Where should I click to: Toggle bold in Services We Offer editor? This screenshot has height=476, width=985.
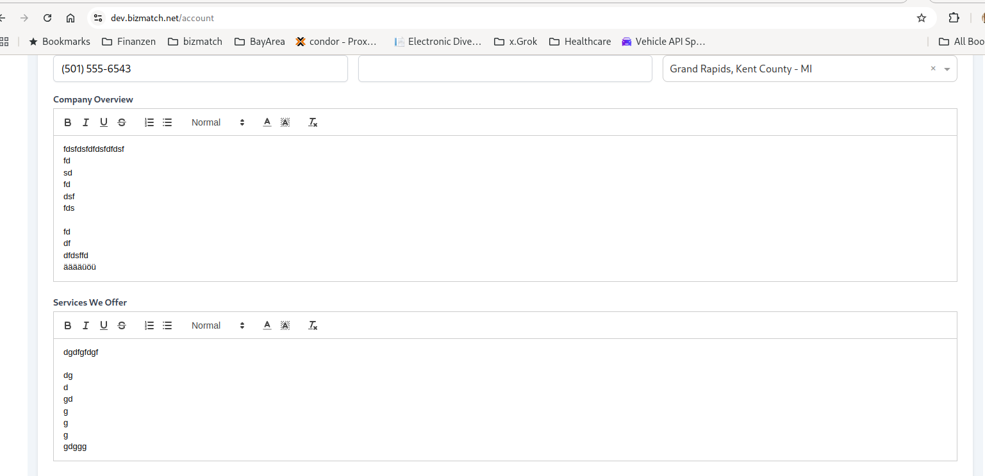tap(68, 325)
